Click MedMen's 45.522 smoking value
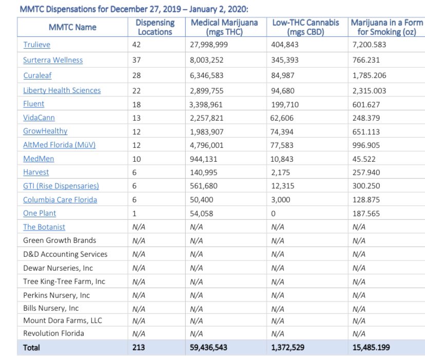The height and width of the screenshot is (356, 425). click(x=364, y=159)
